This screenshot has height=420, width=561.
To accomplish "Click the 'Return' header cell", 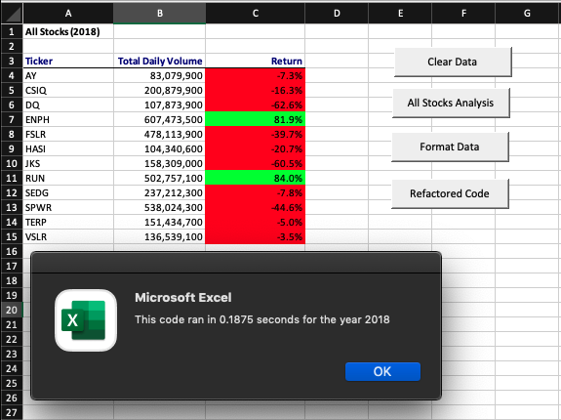I will [255, 61].
